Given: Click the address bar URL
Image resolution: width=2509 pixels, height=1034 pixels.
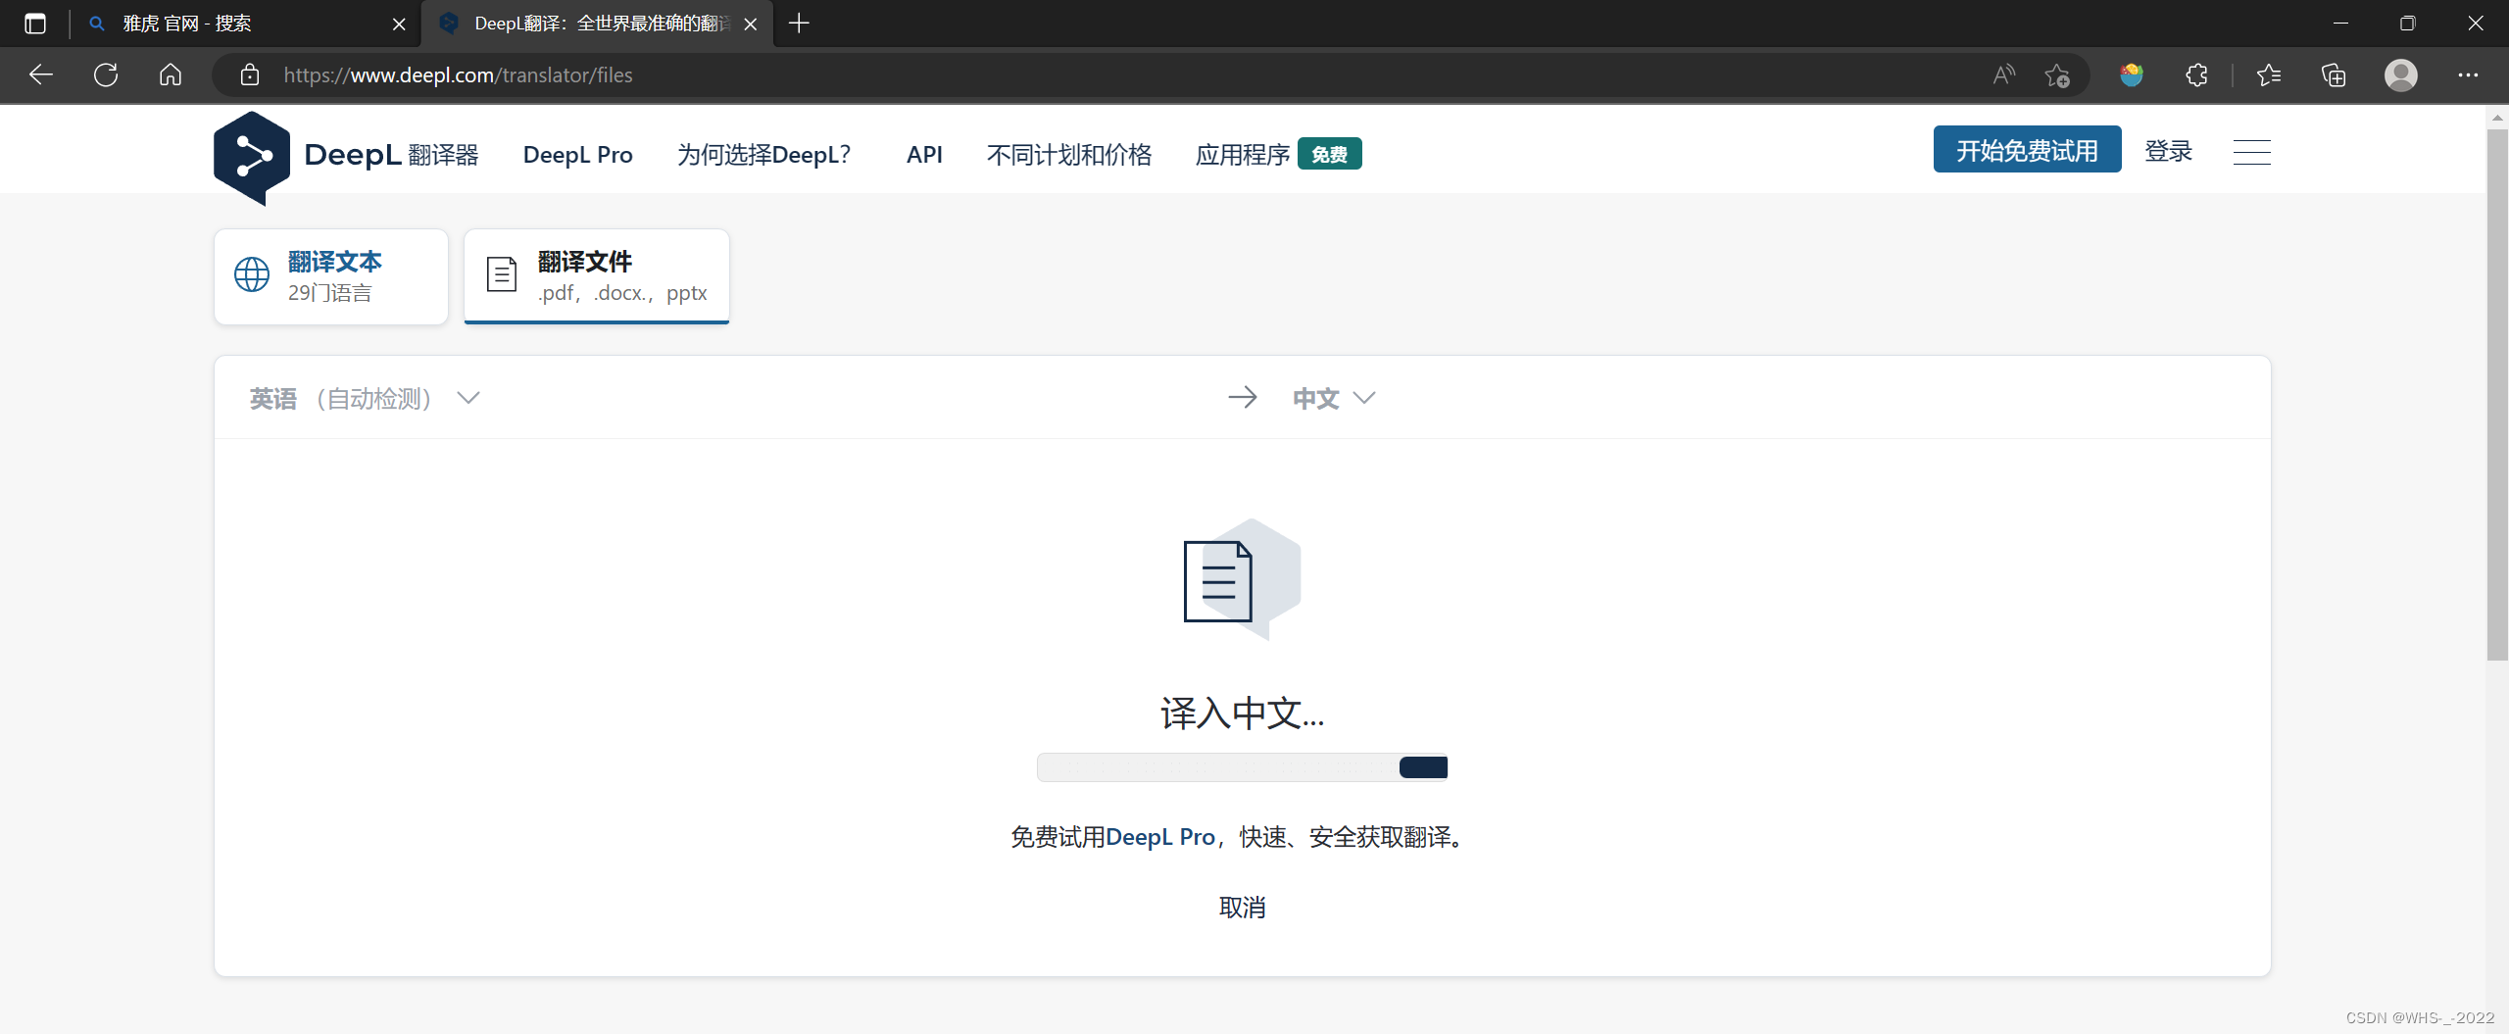Looking at the screenshot, I should (x=458, y=74).
